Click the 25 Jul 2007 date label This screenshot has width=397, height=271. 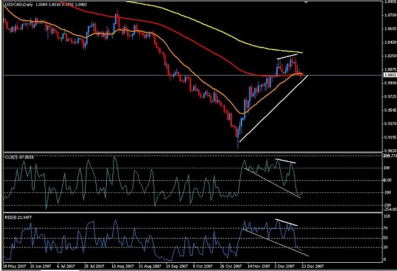coord(94,266)
